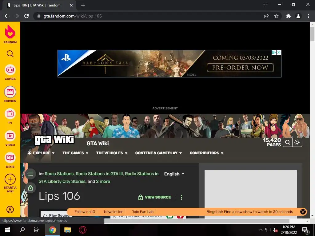Toggle light theme sun icon

click(297, 142)
